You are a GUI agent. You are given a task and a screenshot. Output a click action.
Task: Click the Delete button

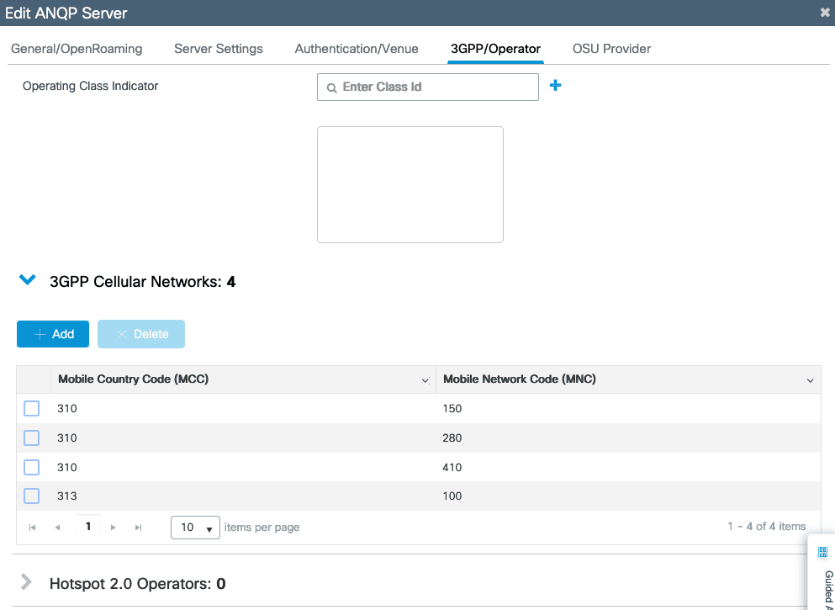[141, 334]
